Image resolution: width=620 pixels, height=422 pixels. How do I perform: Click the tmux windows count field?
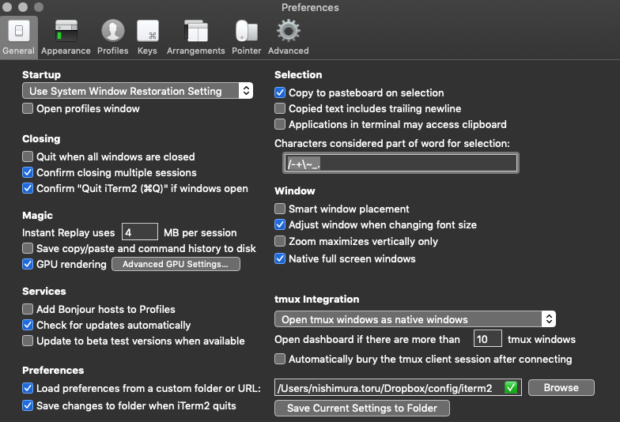coord(487,339)
